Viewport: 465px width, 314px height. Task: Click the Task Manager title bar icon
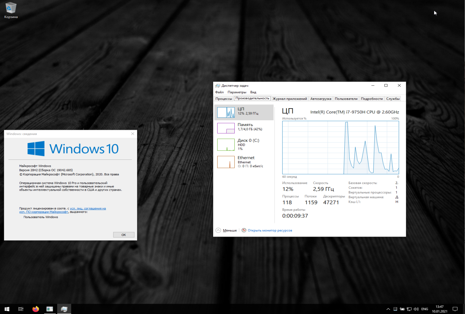click(x=218, y=86)
